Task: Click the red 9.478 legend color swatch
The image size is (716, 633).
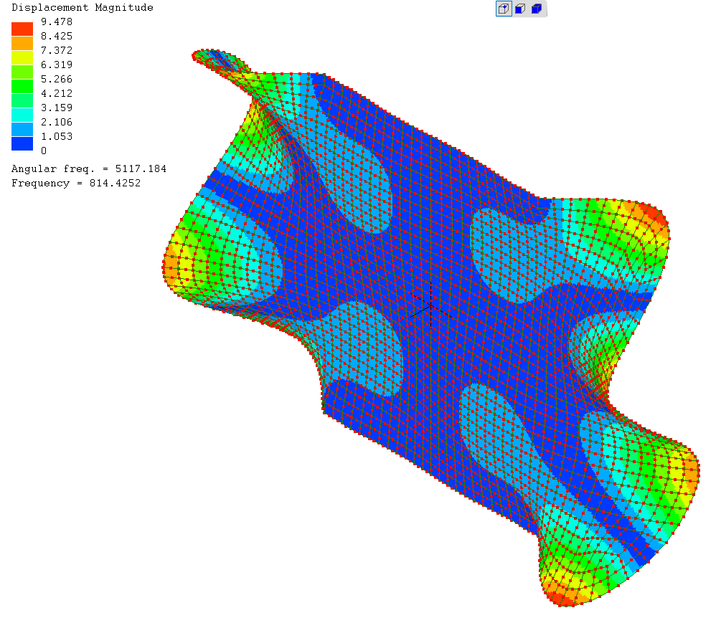Action: click(22, 29)
